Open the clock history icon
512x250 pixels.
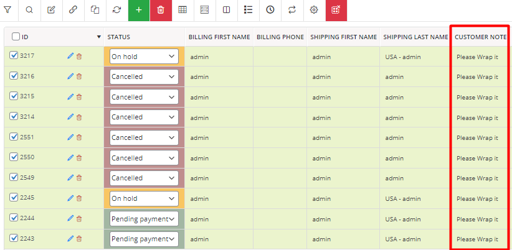click(x=270, y=10)
